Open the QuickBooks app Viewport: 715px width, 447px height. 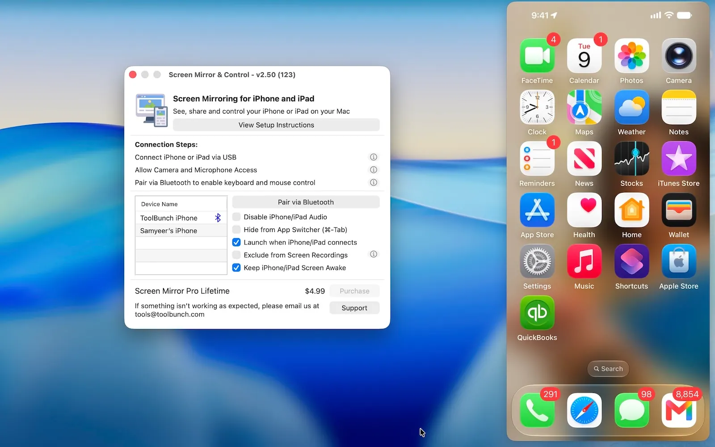pyautogui.click(x=537, y=313)
